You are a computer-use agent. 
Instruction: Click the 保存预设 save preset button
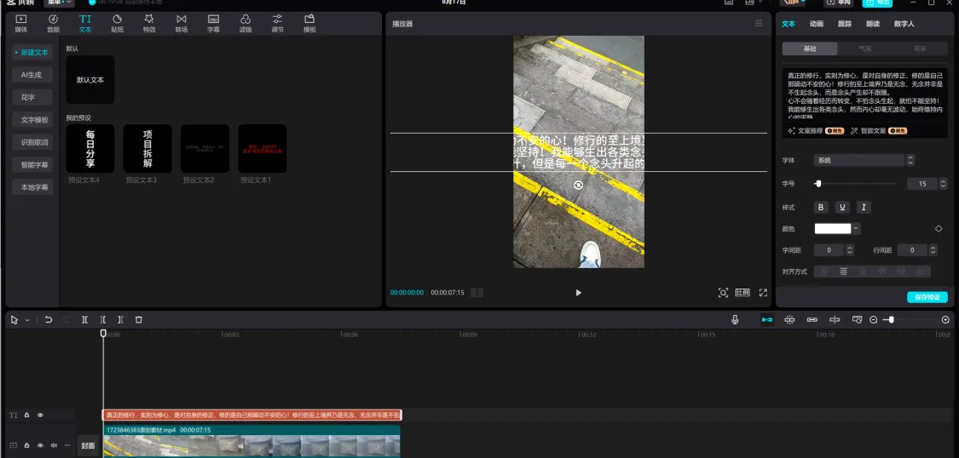[927, 297]
